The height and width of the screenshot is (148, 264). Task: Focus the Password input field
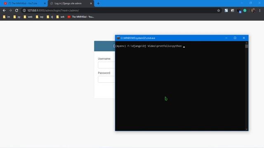(x=106, y=79)
